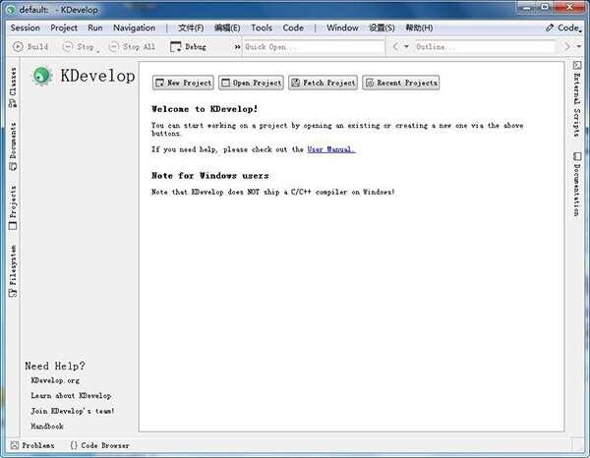Open the Navigation menu
The image size is (590, 458).
coord(134,28)
